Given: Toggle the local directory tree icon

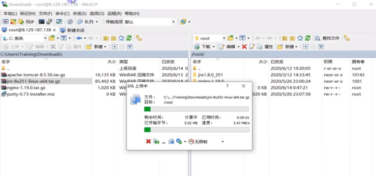Looking at the screenshot, I should tap(139, 38).
